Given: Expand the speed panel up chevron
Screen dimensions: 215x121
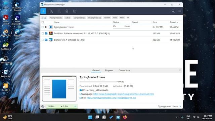Looking at the screenshot, I should pyautogui.click(x=75, y=106).
